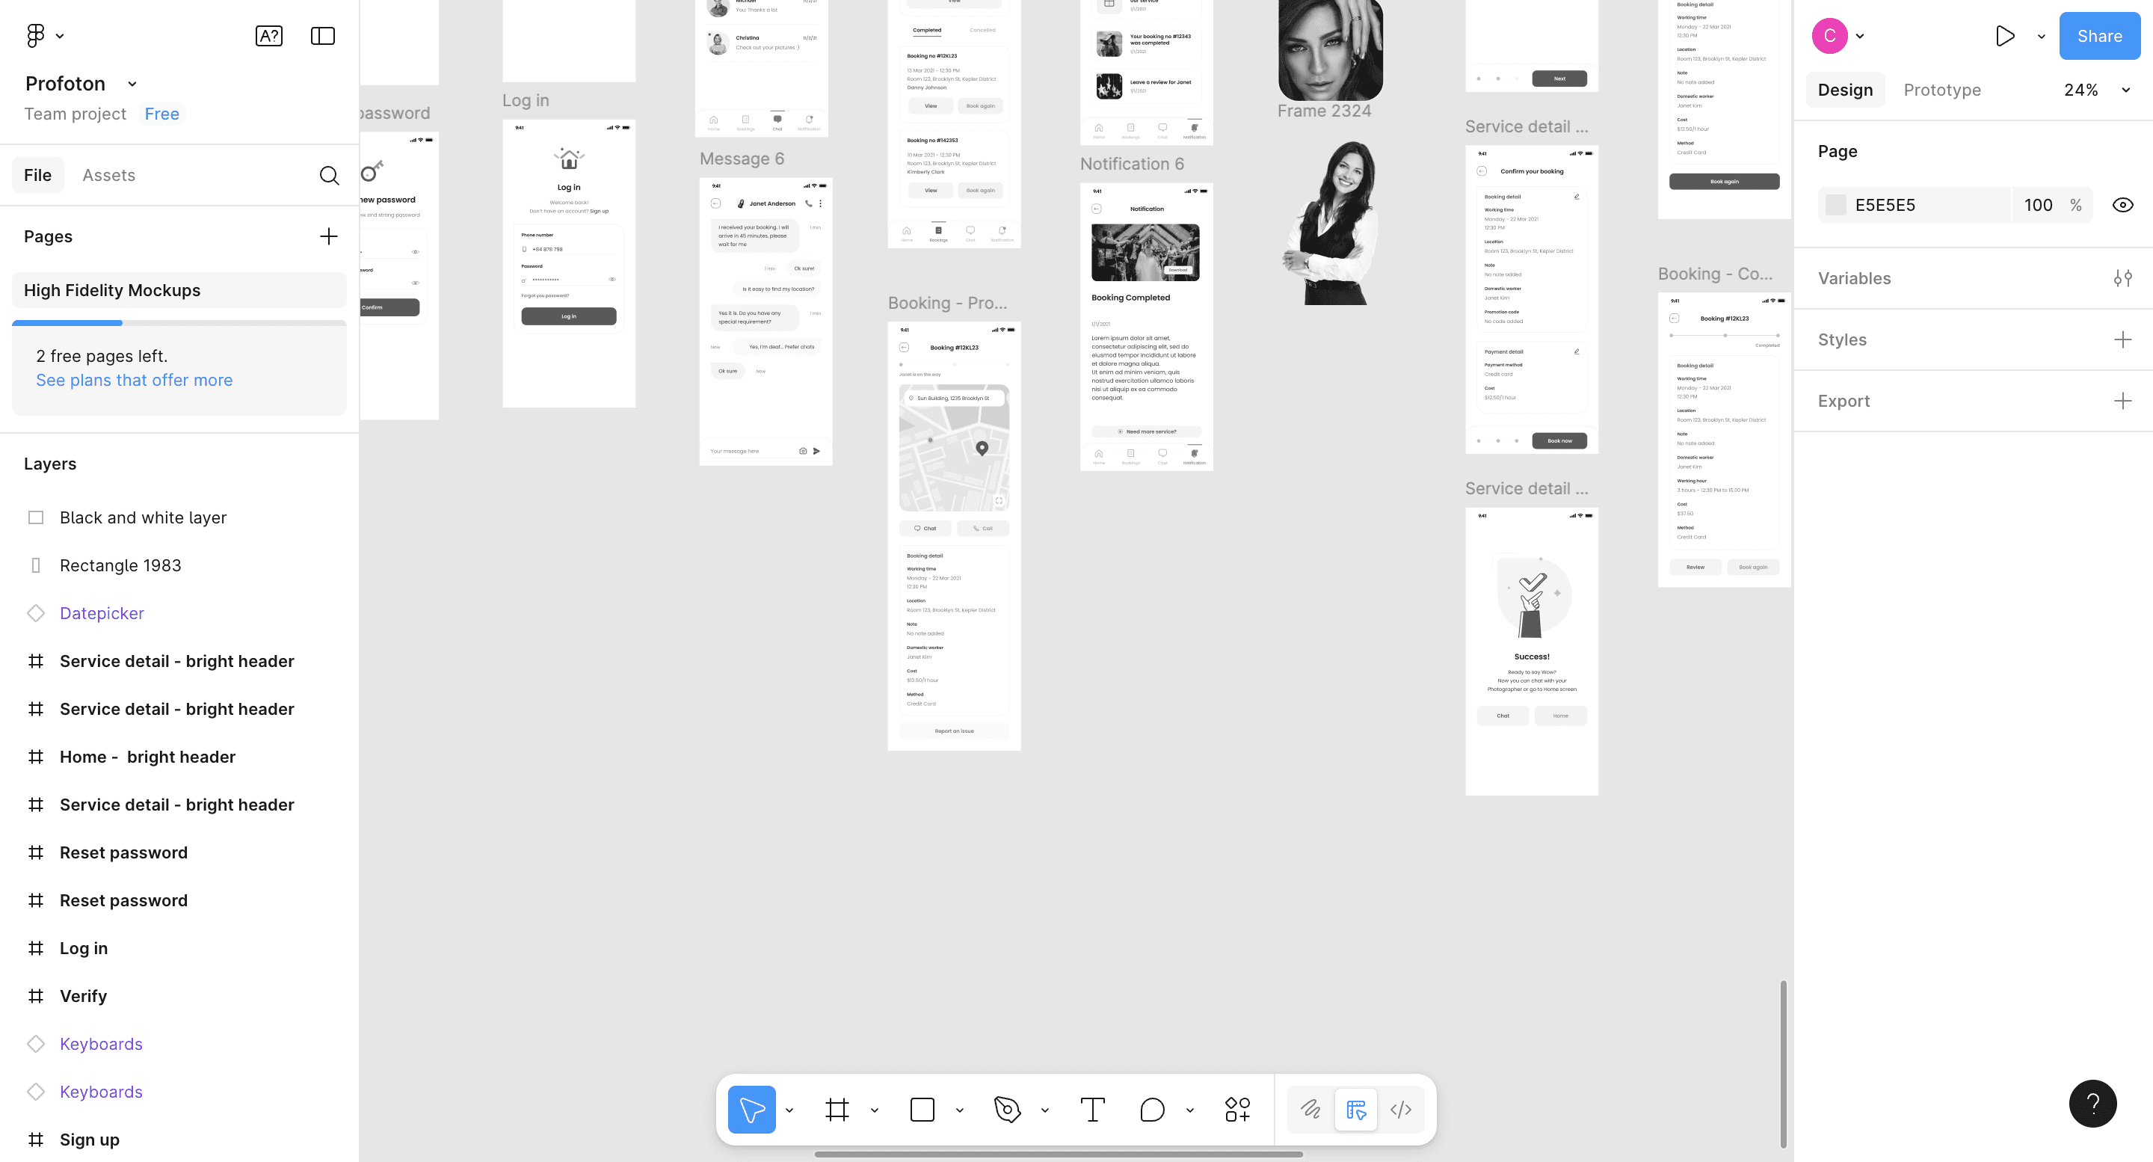Select the Comment tool
The height and width of the screenshot is (1162, 2153).
pyautogui.click(x=1152, y=1110)
